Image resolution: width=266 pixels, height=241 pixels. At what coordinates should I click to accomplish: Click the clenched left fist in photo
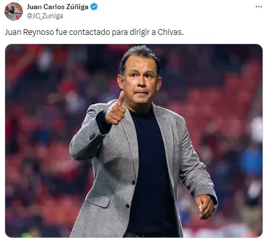(x=205, y=207)
